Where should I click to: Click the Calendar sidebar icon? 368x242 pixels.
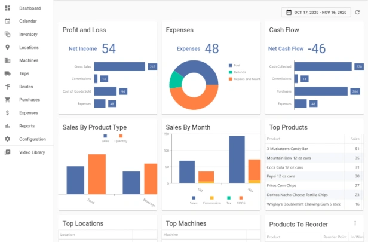(x=7, y=21)
